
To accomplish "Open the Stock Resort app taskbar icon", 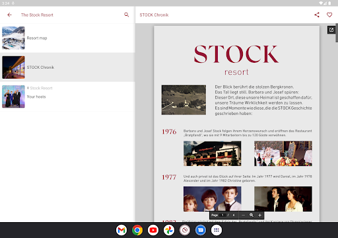I will point(185,230).
